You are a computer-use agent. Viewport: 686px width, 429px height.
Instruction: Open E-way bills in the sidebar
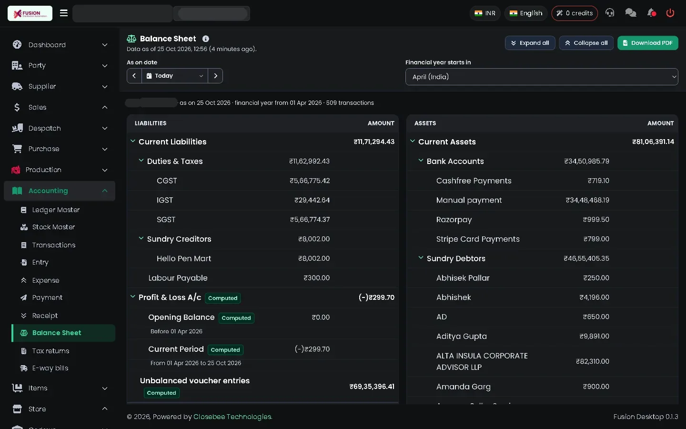pyautogui.click(x=50, y=368)
